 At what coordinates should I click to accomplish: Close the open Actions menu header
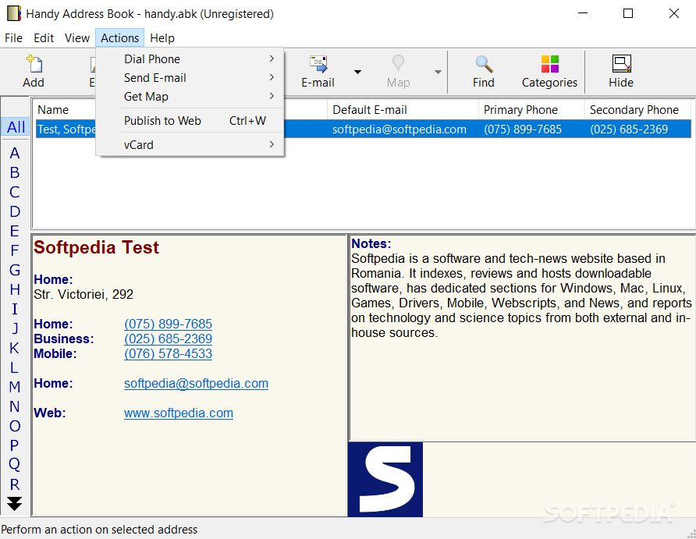click(120, 38)
